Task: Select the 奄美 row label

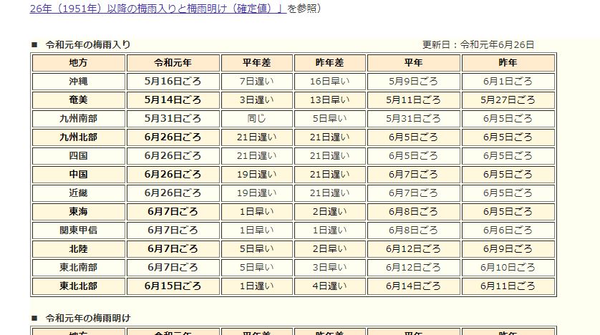Action: point(79,100)
